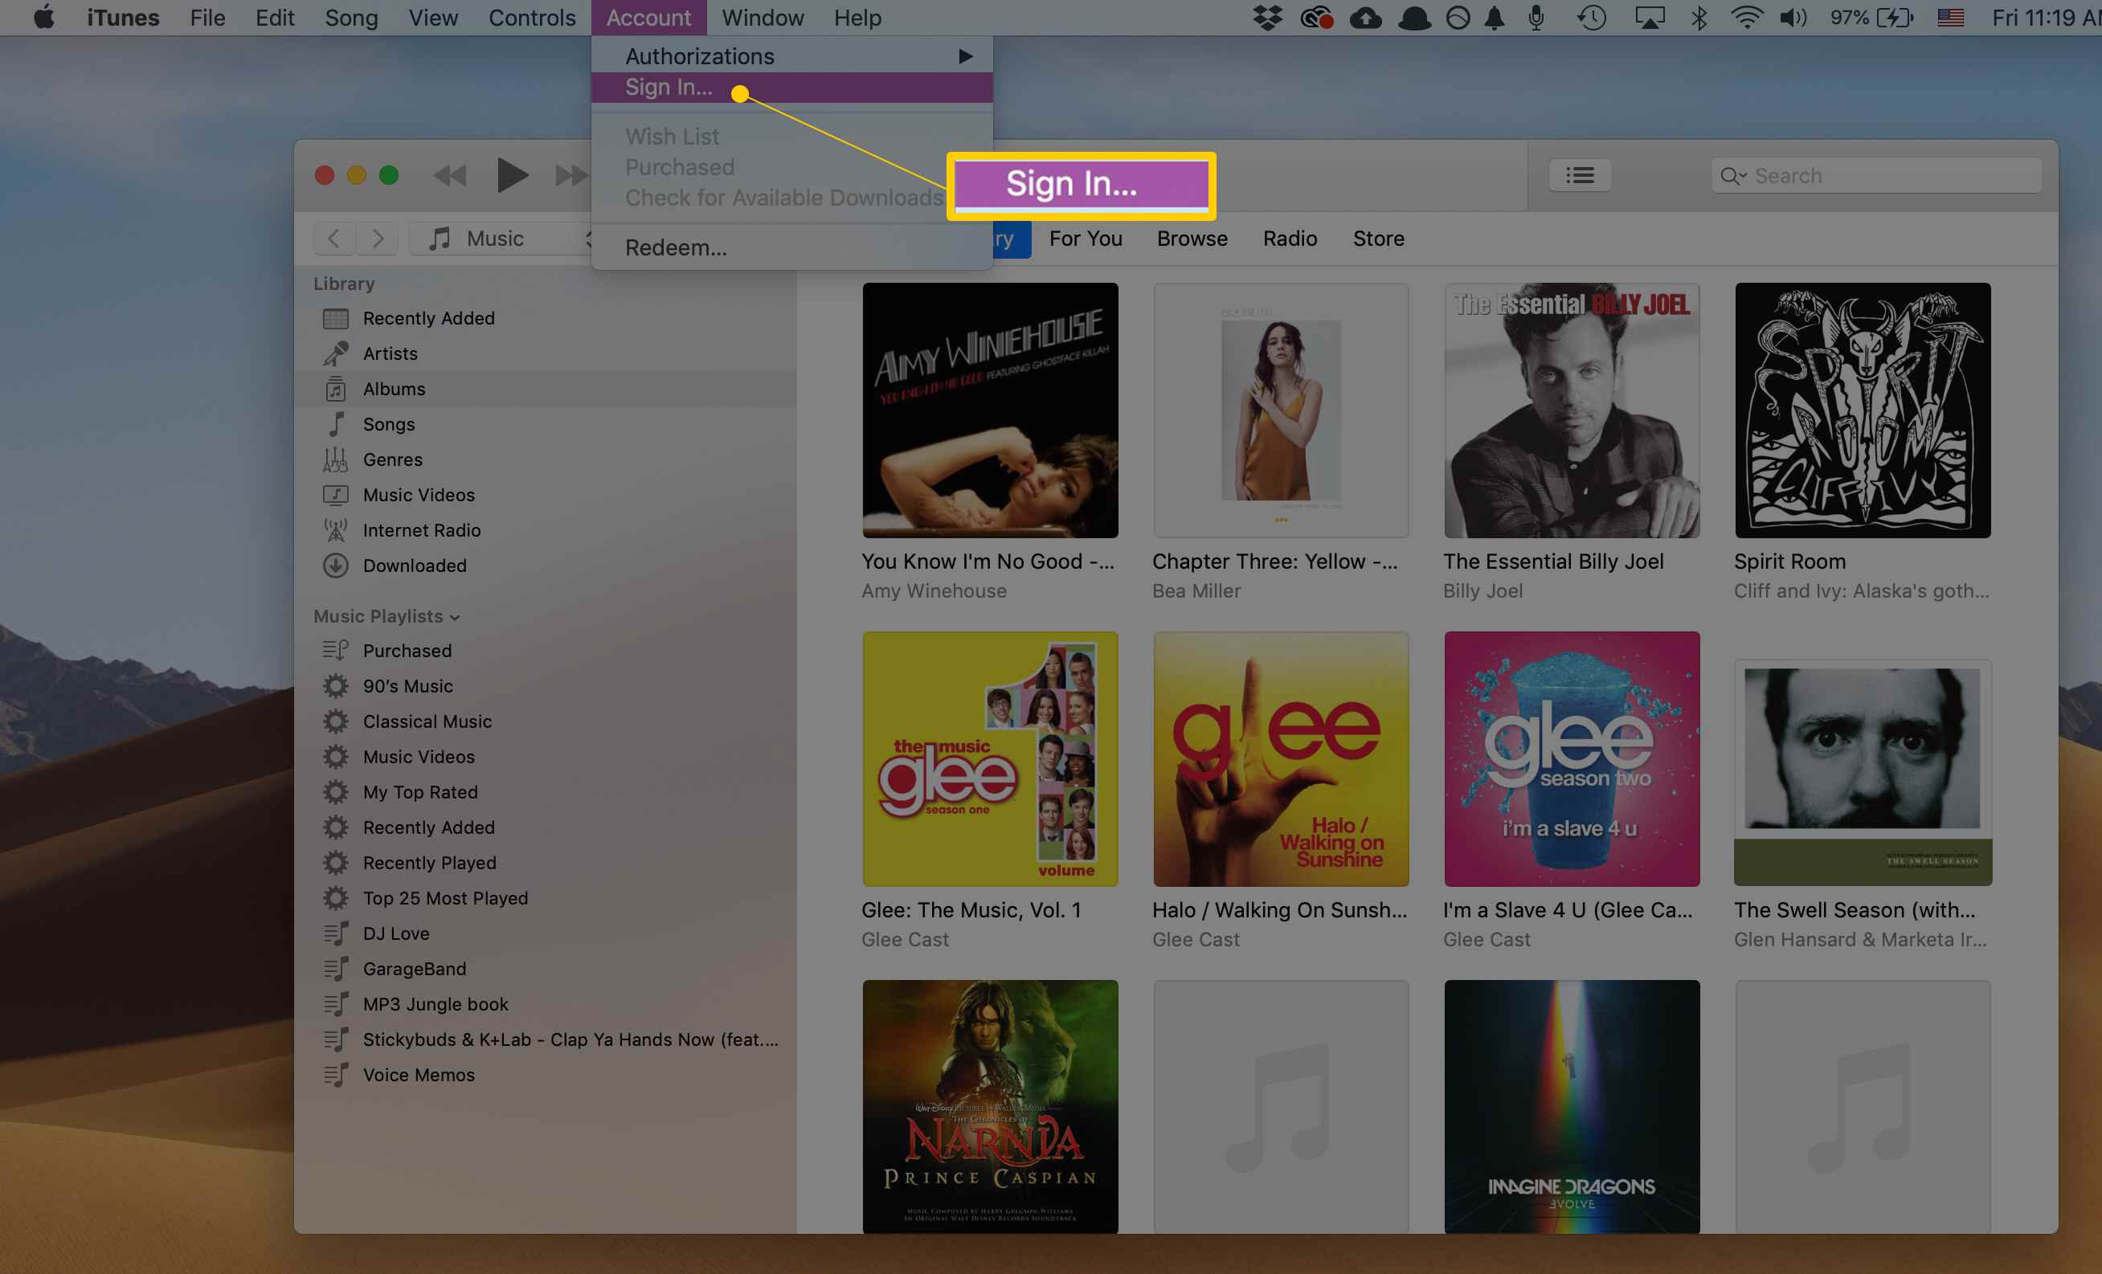Switch to the For You tab
The image size is (2102, 1274).
[1085, 239]
